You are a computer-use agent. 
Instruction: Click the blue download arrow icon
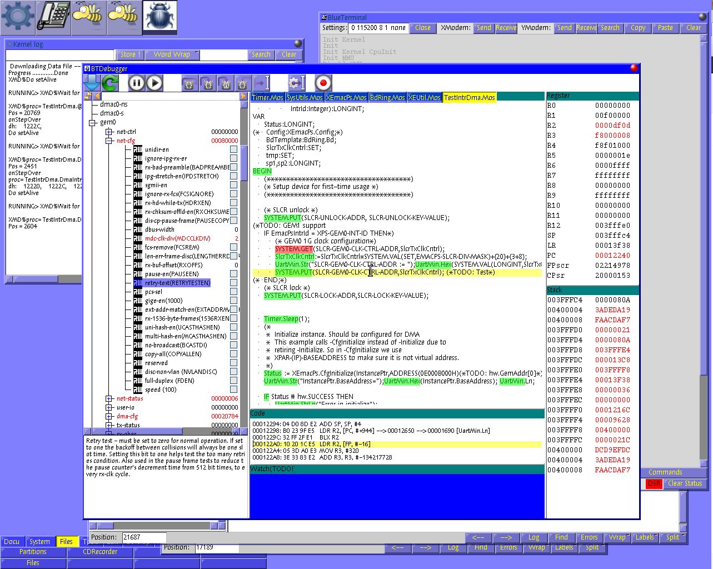pos(92,83)
